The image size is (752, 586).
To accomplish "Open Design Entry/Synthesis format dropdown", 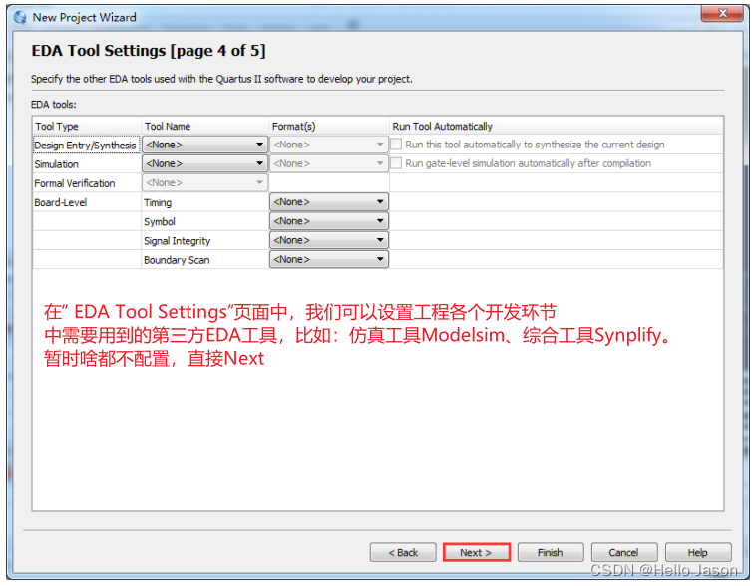I will point(328,145).
